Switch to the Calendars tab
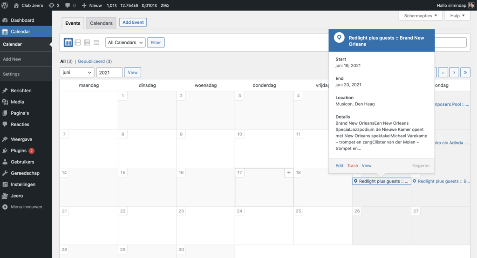Viewport: 477px width, 258px height. pyautogui.click(x=101, y=23)
